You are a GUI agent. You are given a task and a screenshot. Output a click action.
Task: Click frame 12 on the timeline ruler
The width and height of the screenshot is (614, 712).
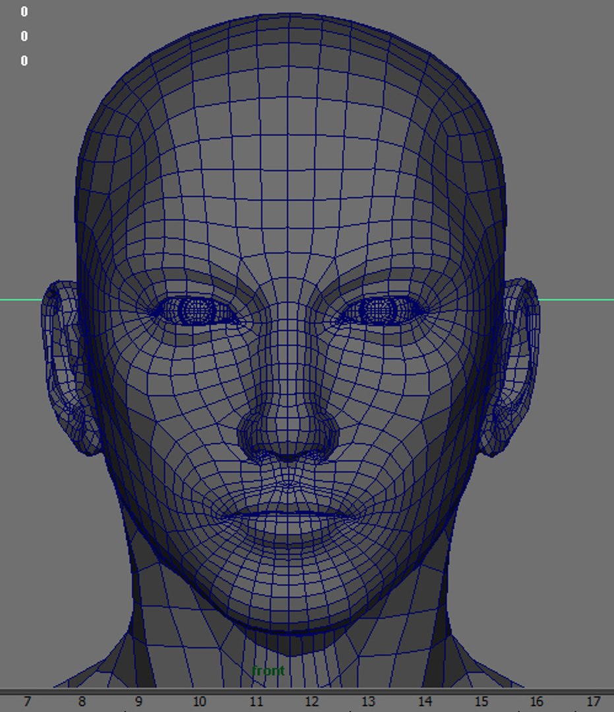click(311, 701)
